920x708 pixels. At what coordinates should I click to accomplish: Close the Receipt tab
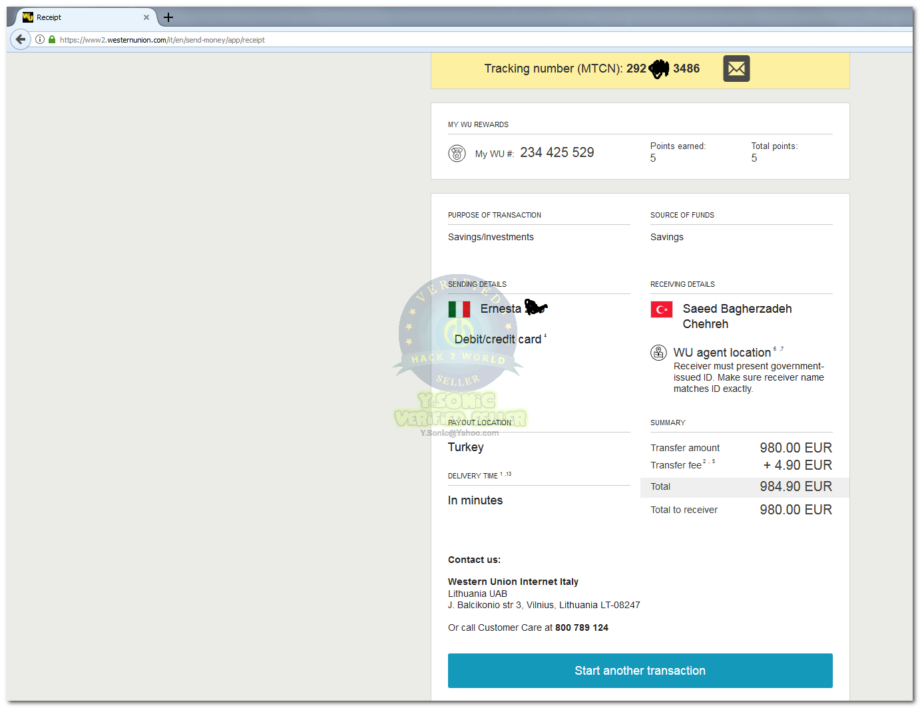tap(146, 17)
